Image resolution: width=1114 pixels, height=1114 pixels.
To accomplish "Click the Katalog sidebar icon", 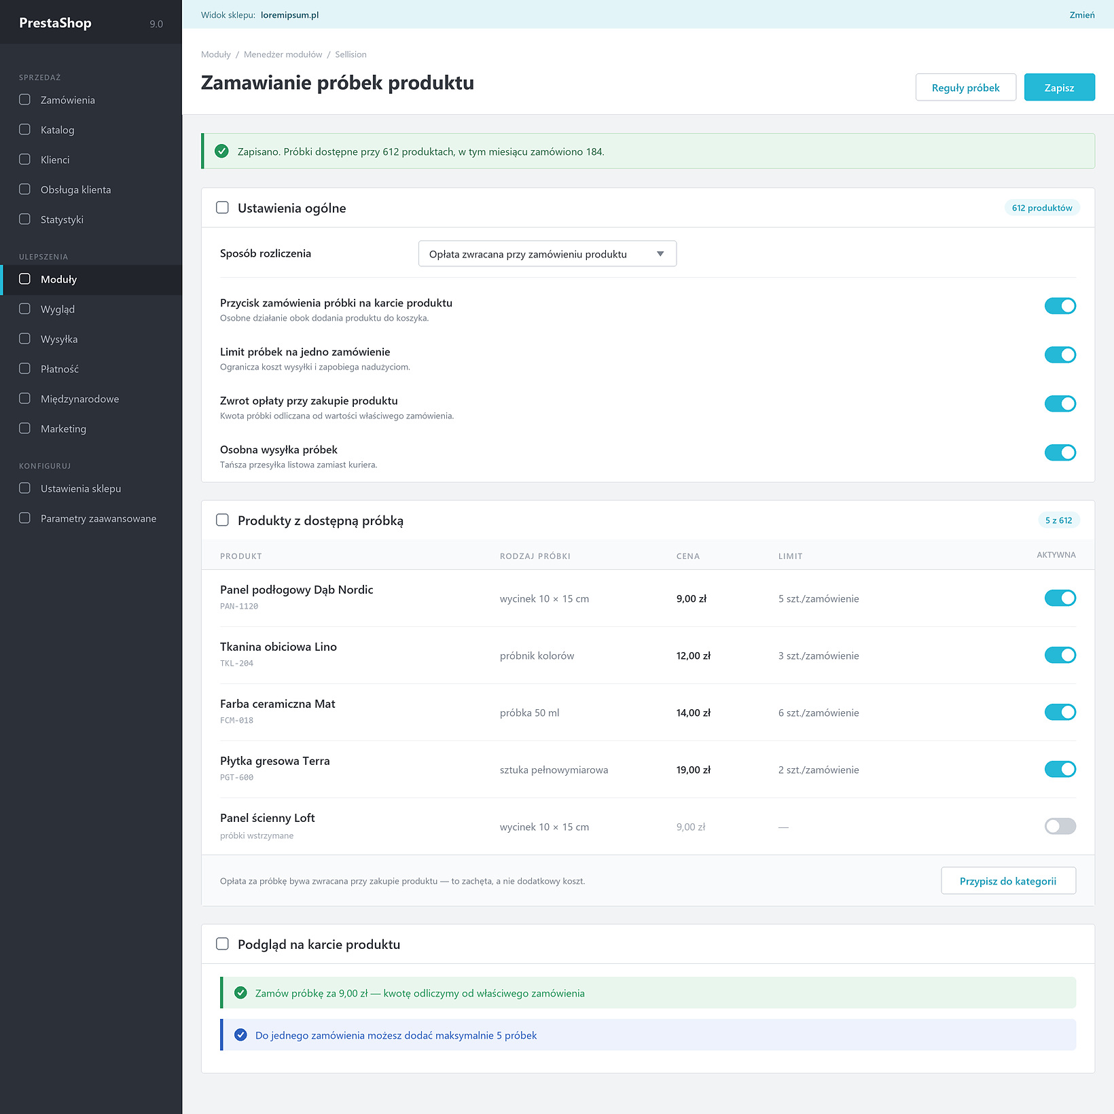I will (25, 130).
